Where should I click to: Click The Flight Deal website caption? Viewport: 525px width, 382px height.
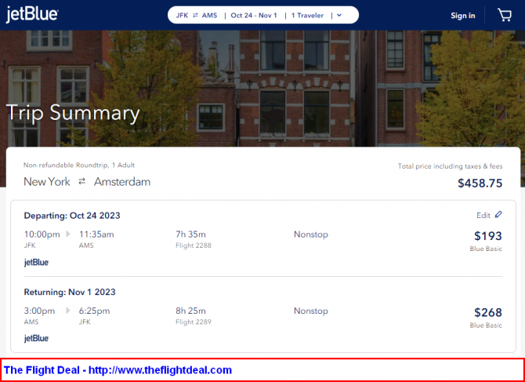(118, 370)
